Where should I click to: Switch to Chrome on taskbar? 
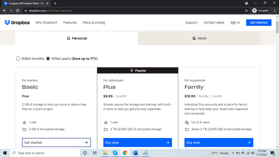pyautogui.click(x=125, y=153)
